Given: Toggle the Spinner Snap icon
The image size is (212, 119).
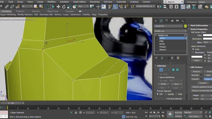Looking at the screenshot, I should click(126, 7).
